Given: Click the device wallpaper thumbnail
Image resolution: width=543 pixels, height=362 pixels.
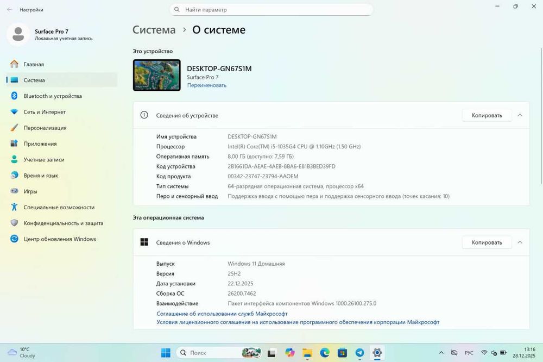Looking at the screenshot, I should tap(156, 75).
